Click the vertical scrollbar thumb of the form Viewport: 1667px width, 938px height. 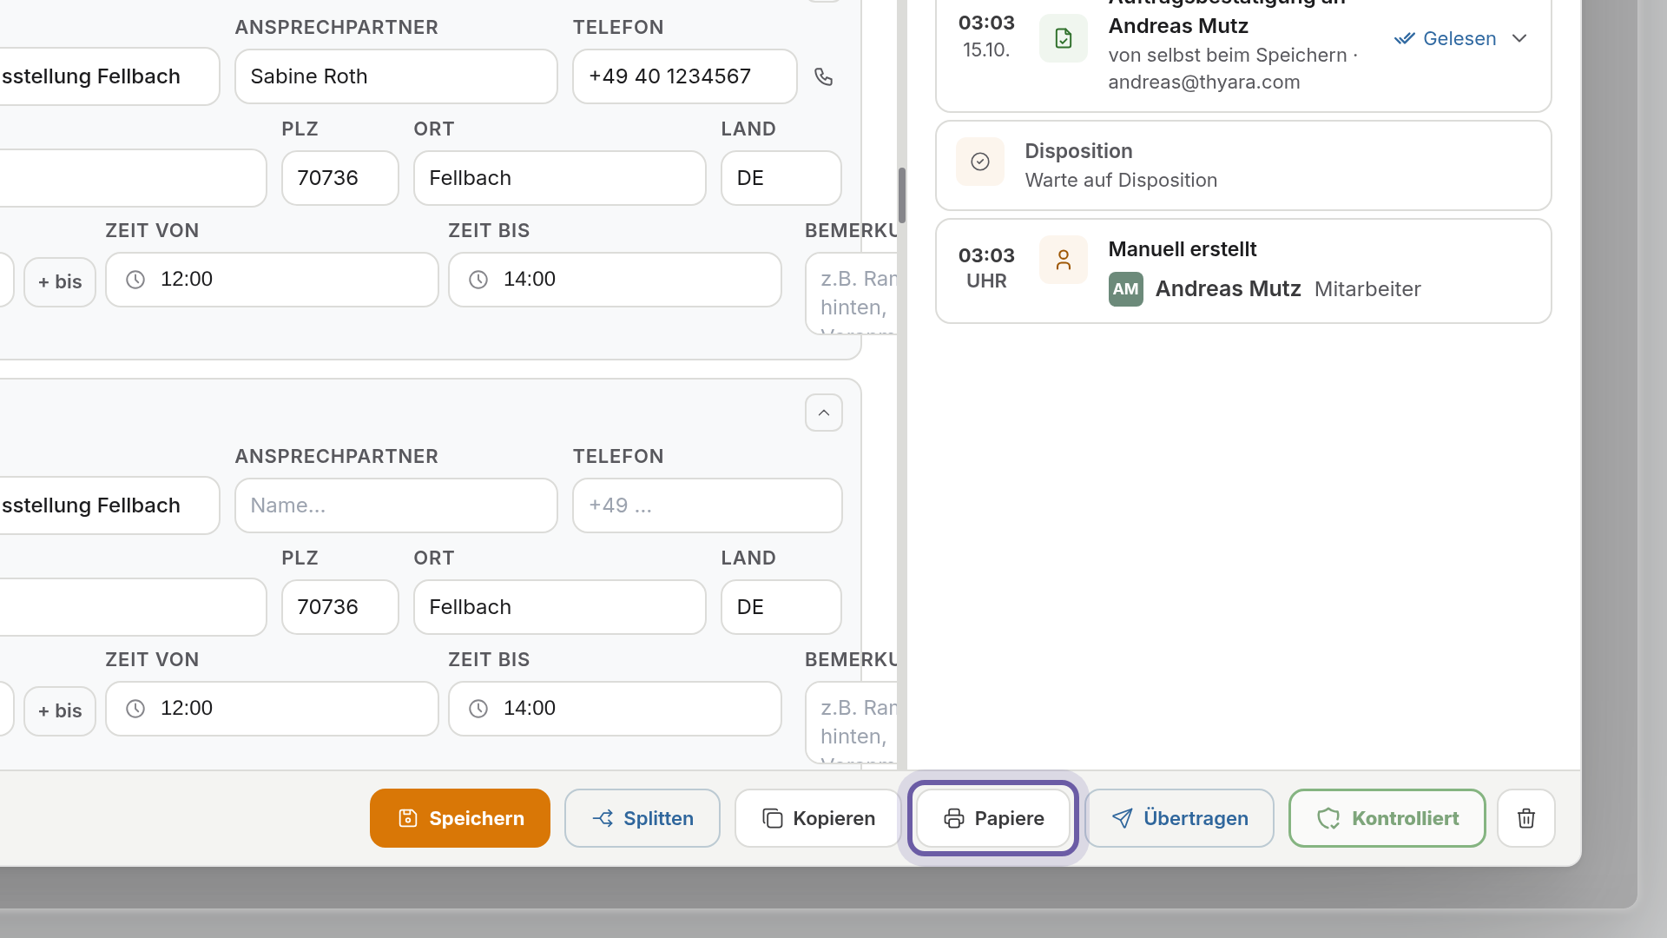[902, 195]
